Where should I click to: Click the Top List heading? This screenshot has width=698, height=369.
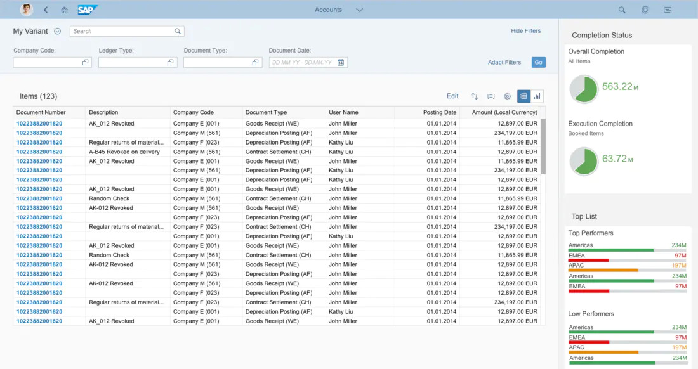coord(584,216)
